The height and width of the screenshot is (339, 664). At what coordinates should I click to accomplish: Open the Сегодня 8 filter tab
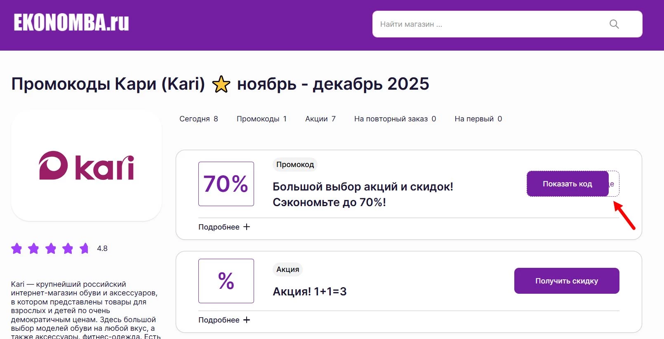(x=198, y=118)
